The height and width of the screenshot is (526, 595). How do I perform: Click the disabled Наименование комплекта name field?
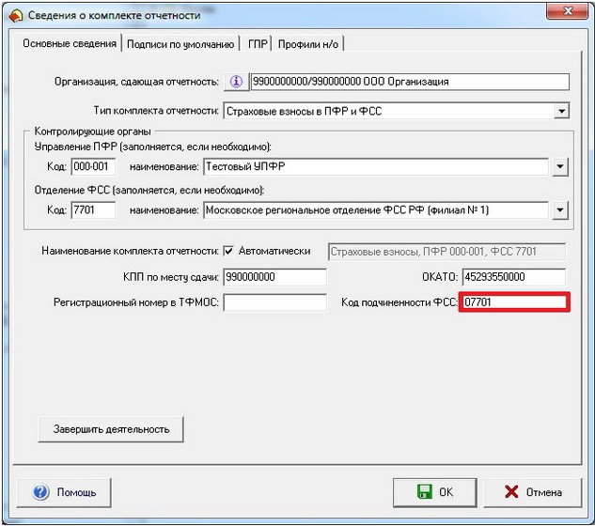(446, 252)
